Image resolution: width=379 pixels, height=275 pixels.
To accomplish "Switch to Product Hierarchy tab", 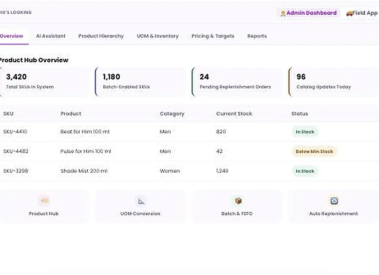I will tap(101, 36).
